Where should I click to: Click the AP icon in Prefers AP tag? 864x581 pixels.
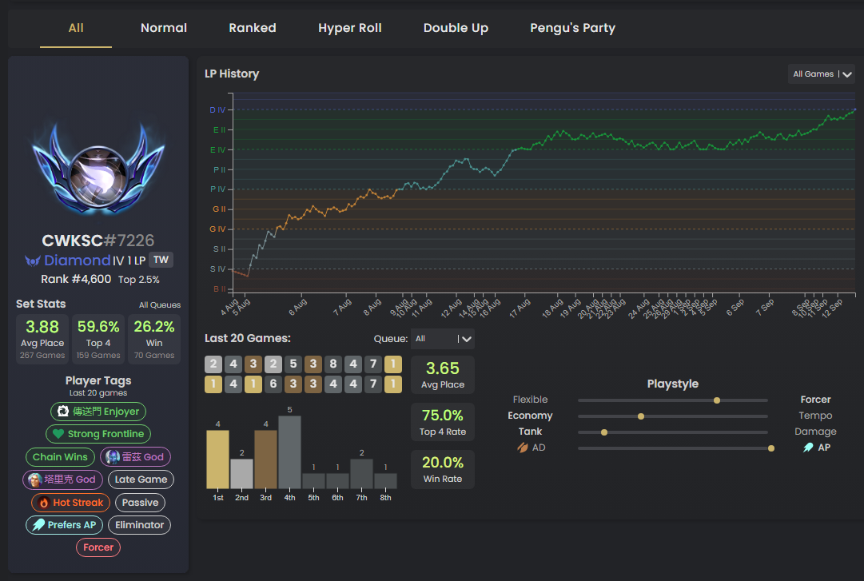pyautogui.click(x=38, y=525)
